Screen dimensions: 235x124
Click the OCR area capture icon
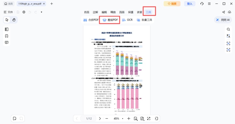[228, 43]
